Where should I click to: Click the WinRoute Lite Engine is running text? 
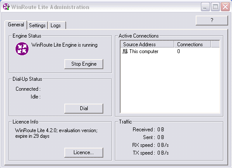point(64,45)
